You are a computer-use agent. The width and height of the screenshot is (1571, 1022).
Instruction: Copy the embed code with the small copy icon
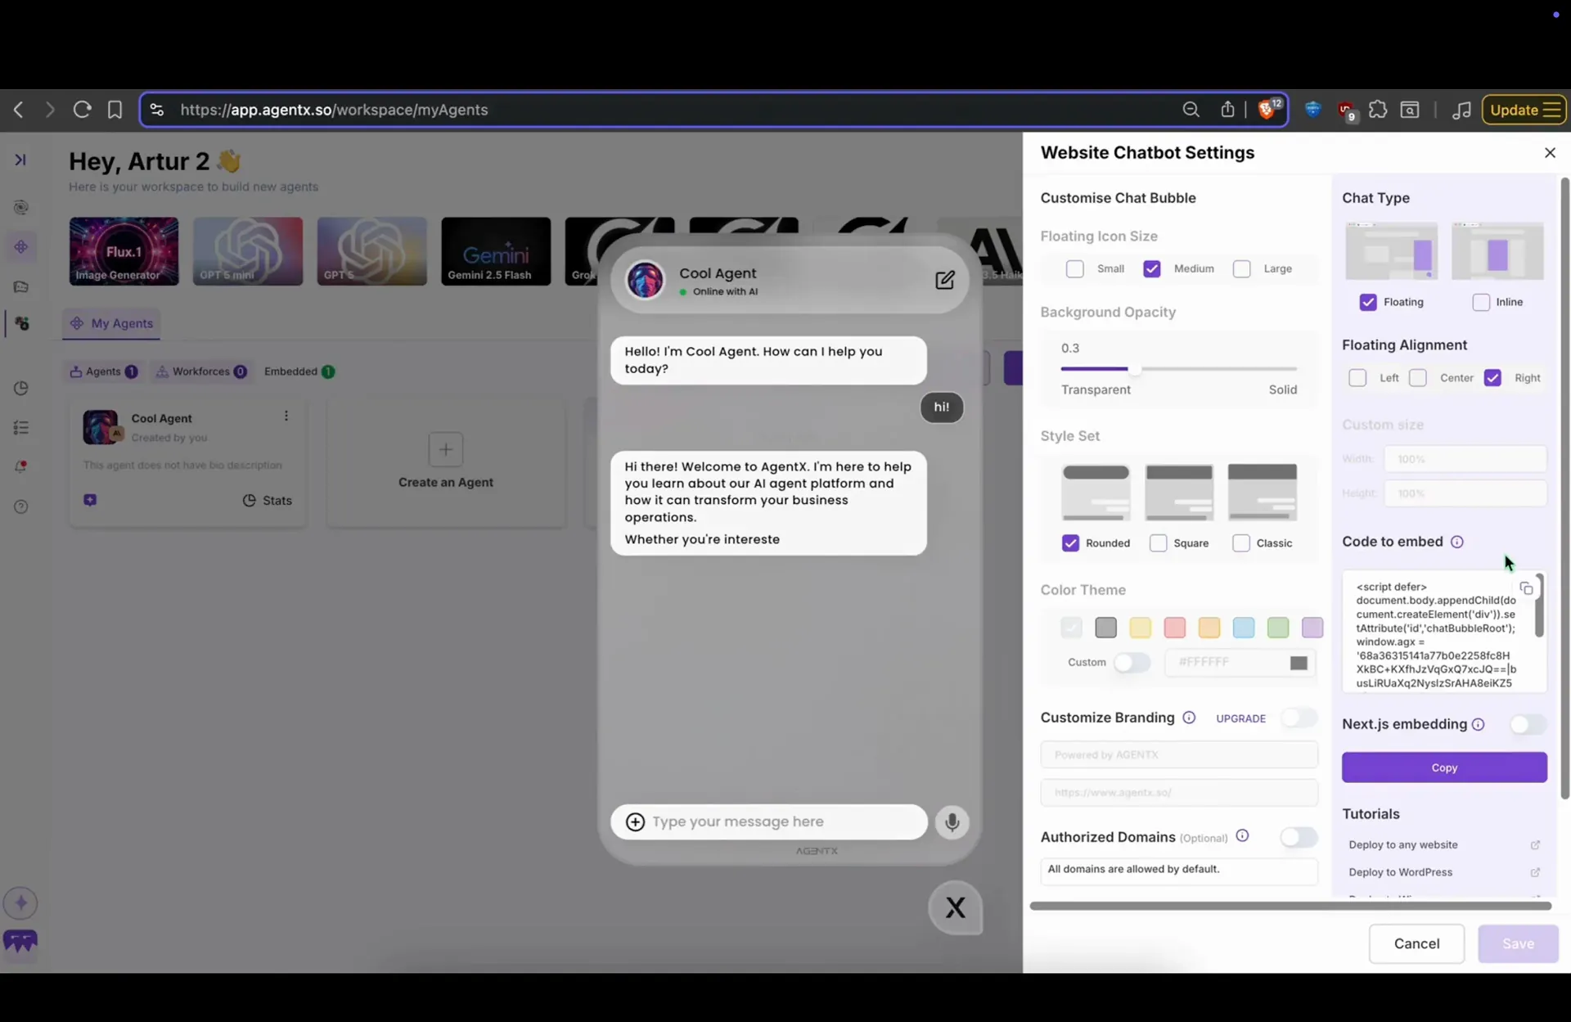click(x=1526, y=588)
